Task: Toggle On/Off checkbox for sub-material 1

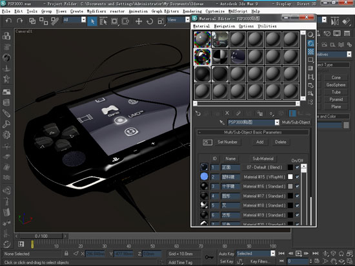Action: tap(298, 167)
